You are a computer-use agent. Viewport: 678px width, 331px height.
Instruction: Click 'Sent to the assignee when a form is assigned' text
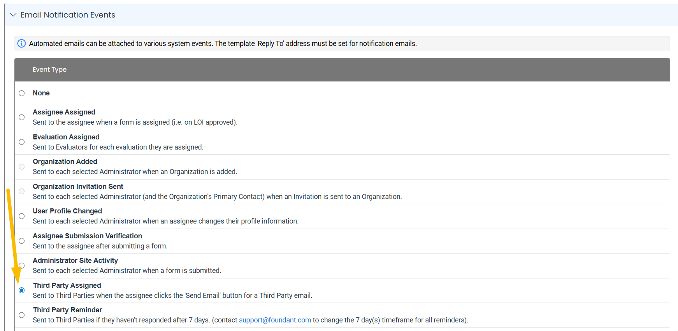[x=135, y=122]
